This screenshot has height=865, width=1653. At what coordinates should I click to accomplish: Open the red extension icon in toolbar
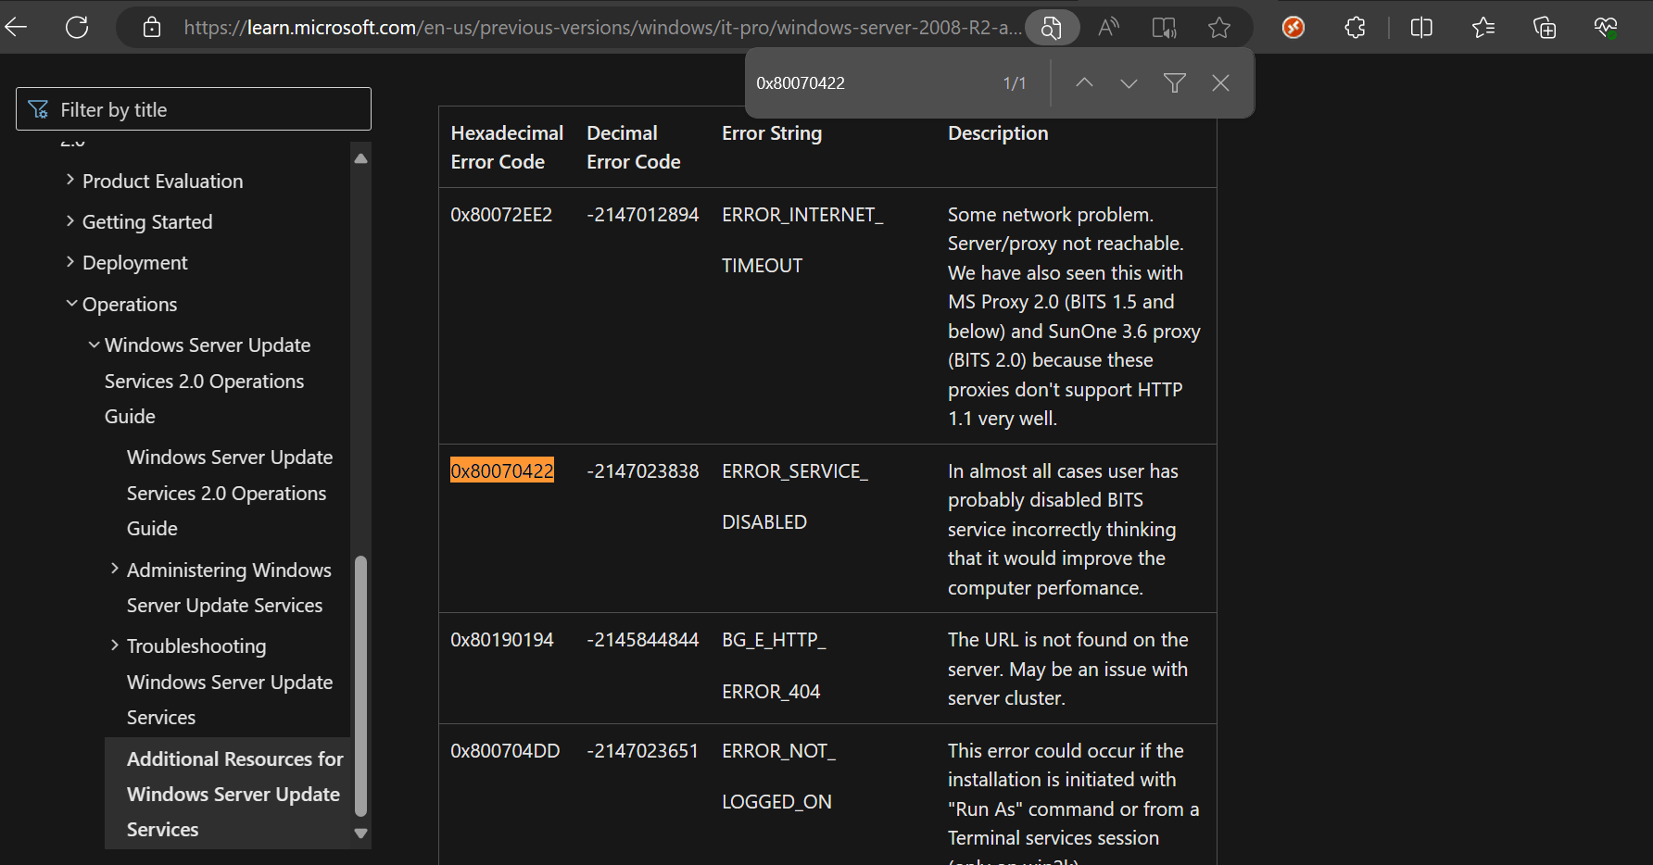[x=1293, y=28]
